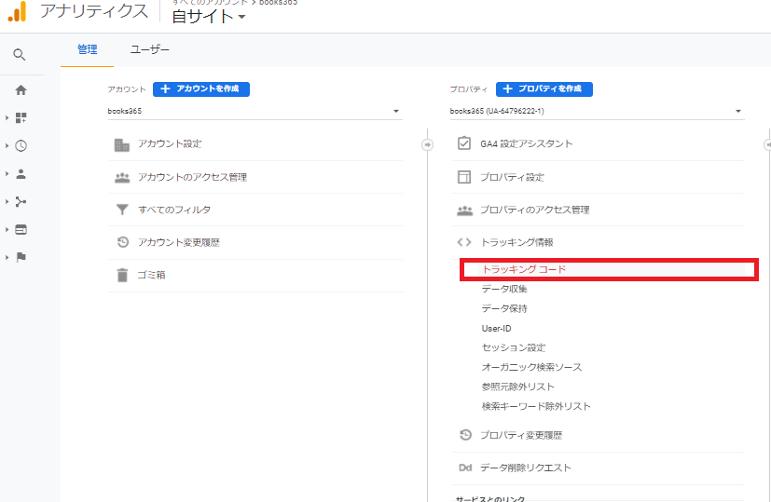
Task: Open the conversions flag icon in sidebar
Action: 21,257
